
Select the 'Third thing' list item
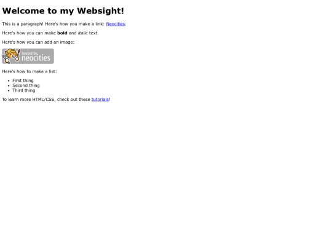pyautogui.click(x=24, y=90)
